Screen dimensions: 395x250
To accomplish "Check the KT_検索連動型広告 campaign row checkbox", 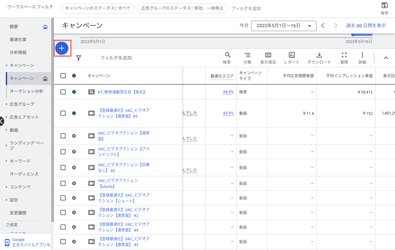I will pos(63,92).
